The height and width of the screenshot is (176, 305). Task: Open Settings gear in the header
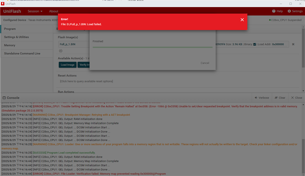pos(295,11)
